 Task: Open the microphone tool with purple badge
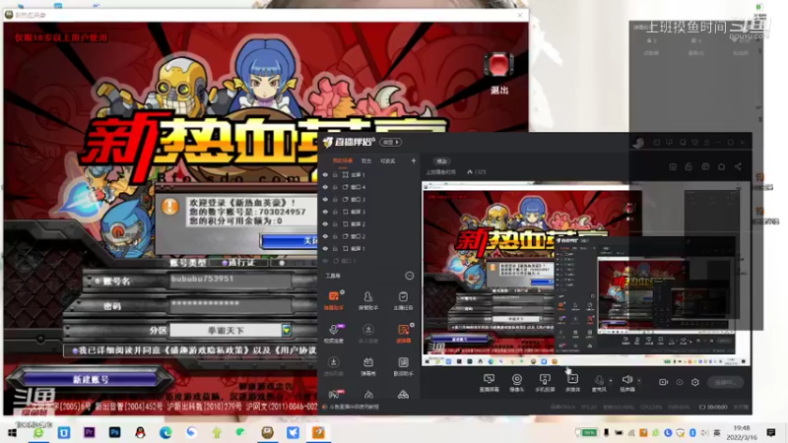[x=334, y=333]
